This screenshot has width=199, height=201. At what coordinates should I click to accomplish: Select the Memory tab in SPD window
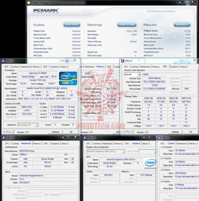pos(156,67)
